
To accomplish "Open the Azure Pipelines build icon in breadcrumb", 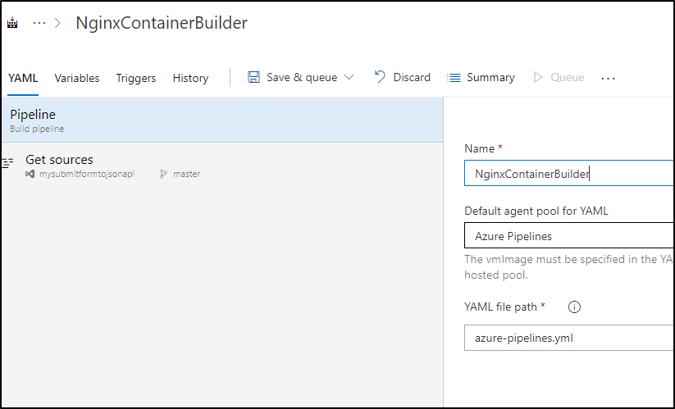I will [12, 22].
